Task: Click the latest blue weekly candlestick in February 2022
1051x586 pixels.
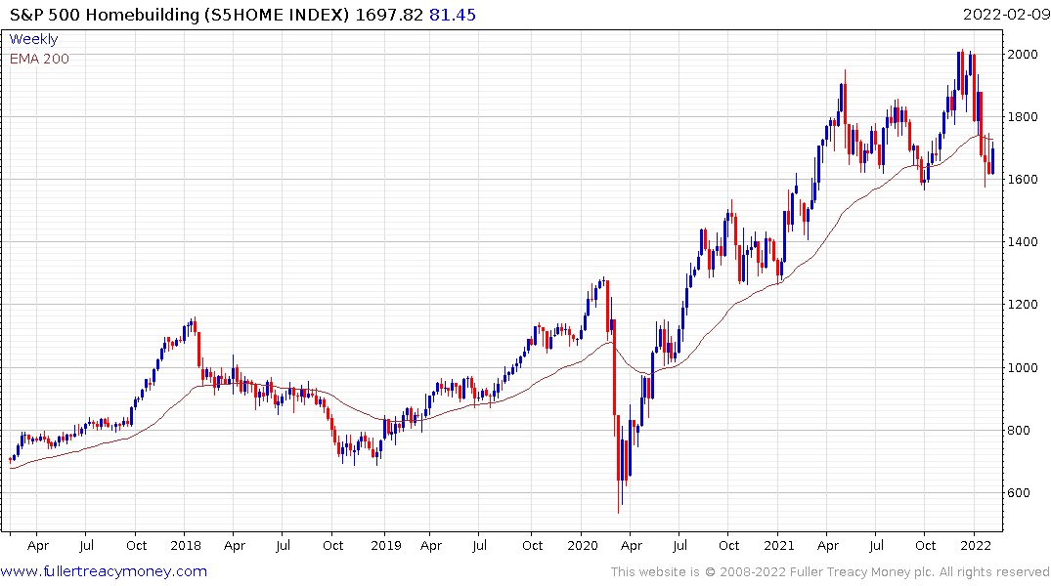Action: pyautogui.click(x=992, y=158)
